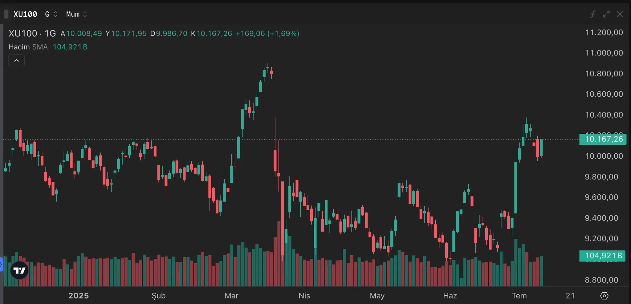Screen dimensions: 631x304
Task: Click the open value A 10.008,49
Action: [x=81, y=33]
